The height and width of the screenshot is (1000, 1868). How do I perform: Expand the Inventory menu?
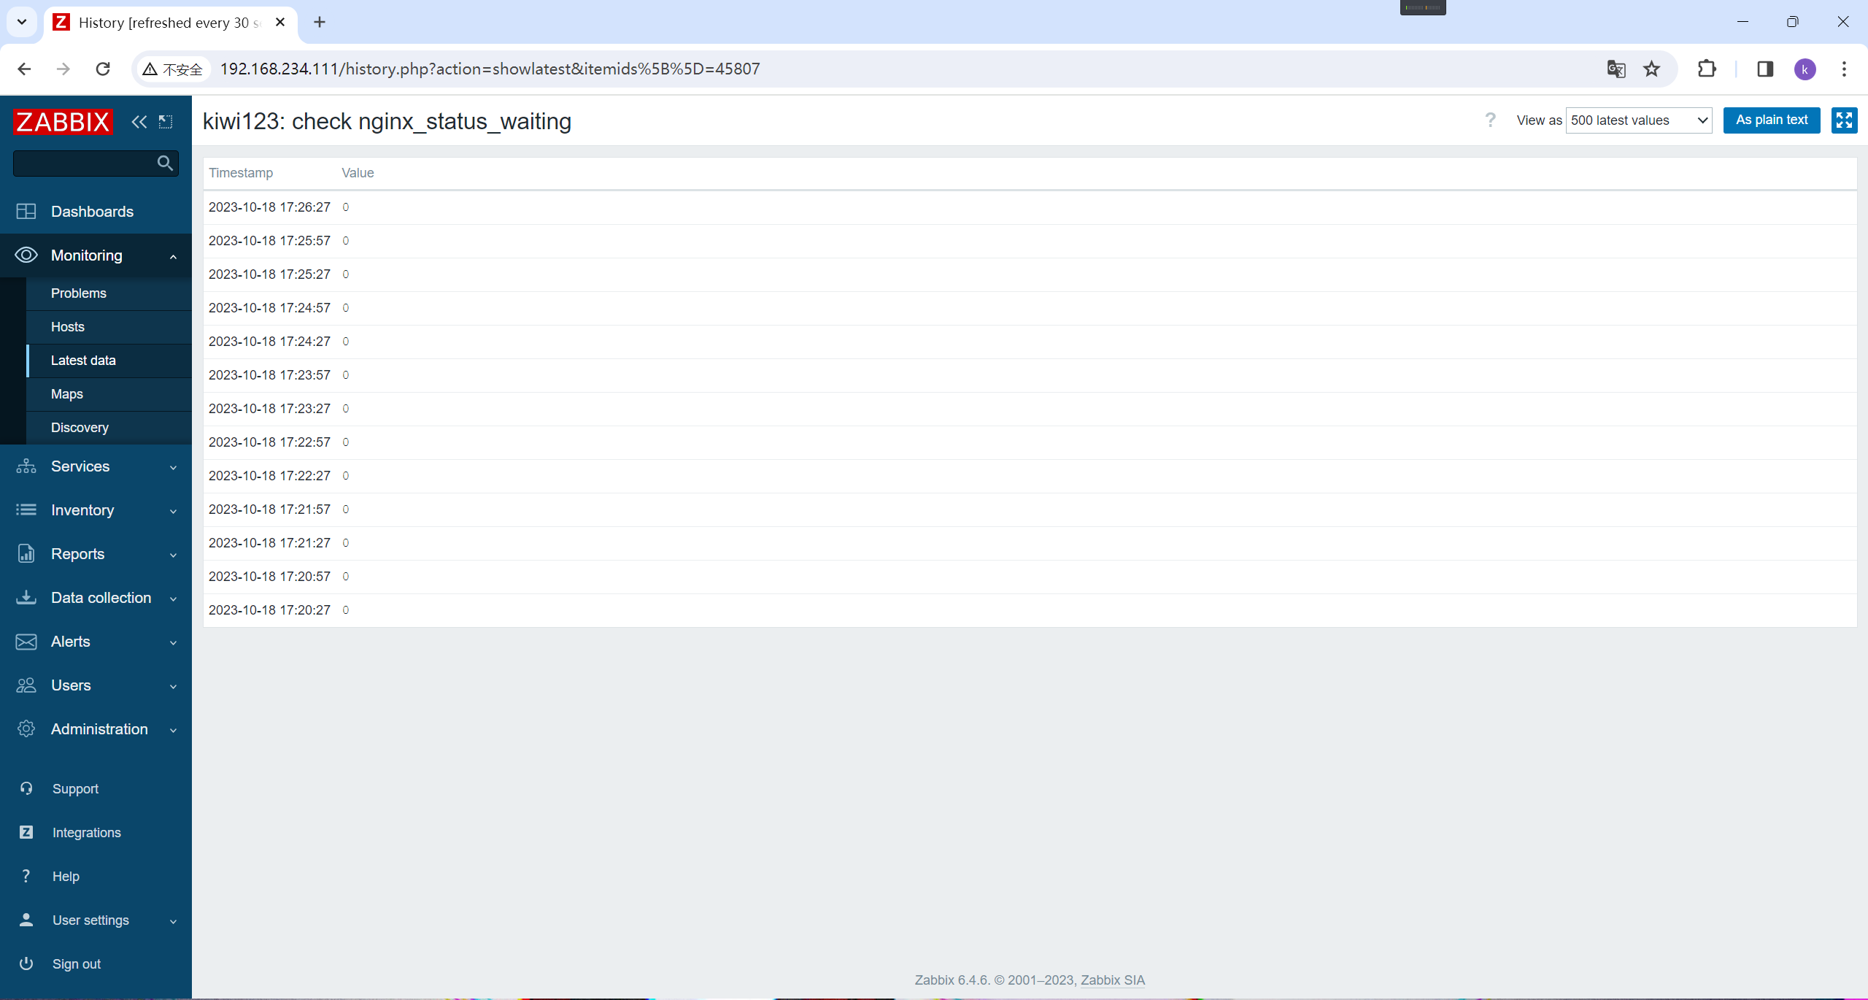tap(96, 510)
